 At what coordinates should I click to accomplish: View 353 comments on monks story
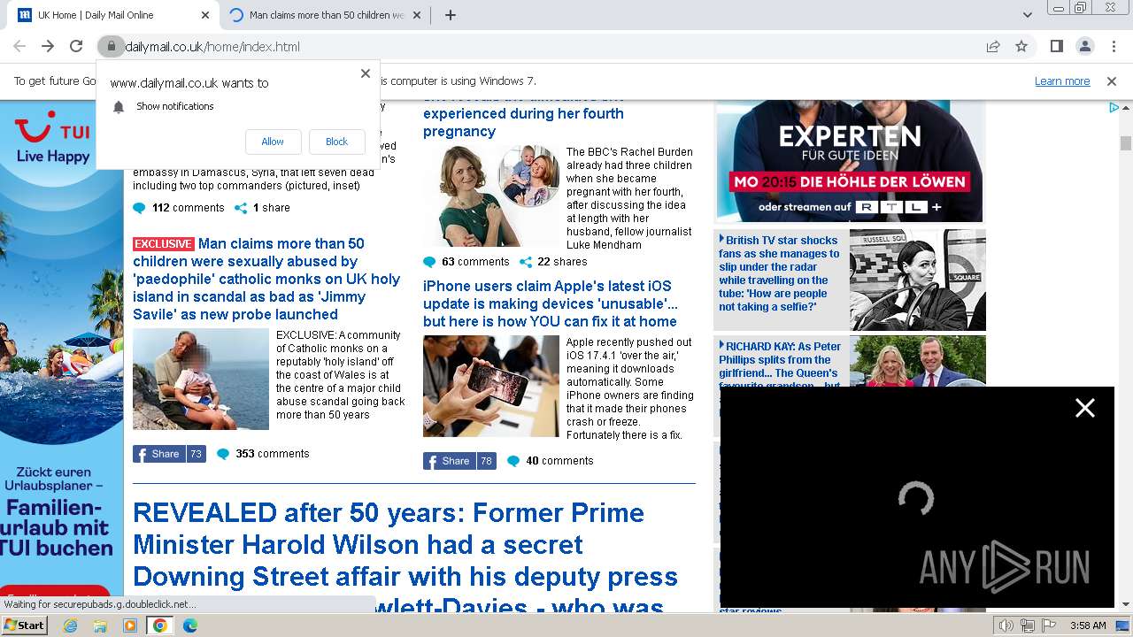click(x=264, y=454)
